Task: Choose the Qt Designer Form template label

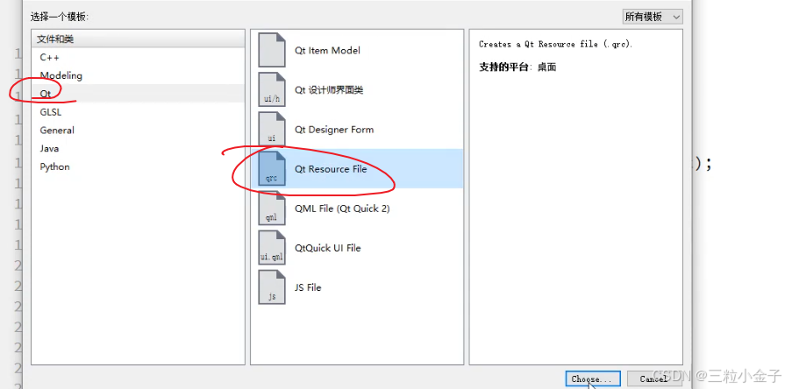Action: pos(334,130)
